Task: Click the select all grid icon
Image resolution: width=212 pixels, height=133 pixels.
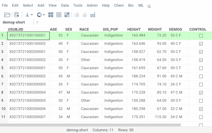Action: click(51, 15)
